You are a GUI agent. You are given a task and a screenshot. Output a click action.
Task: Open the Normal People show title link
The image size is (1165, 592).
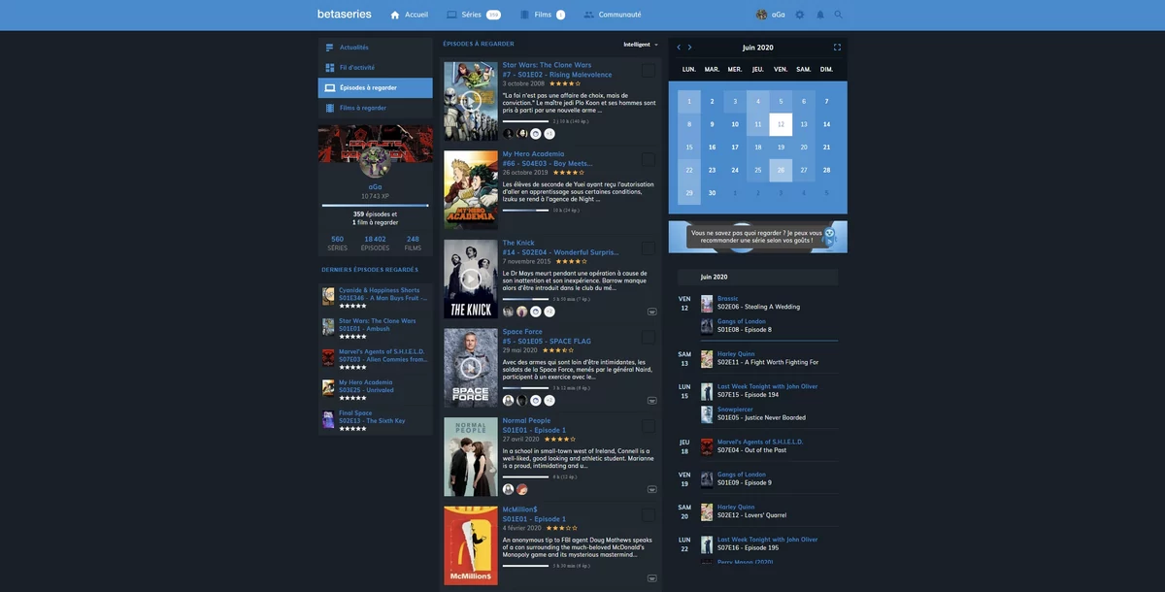tap(526, 421)
